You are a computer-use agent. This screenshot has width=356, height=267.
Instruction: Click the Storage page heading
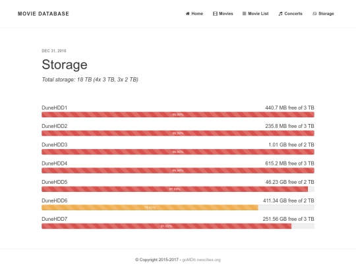tap(65, 65)
